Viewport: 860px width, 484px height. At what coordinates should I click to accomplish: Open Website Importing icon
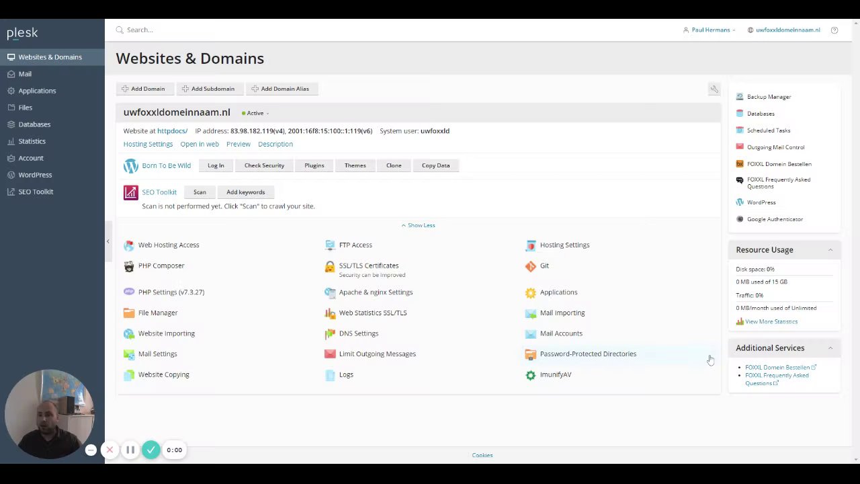(x=129, y=333)
